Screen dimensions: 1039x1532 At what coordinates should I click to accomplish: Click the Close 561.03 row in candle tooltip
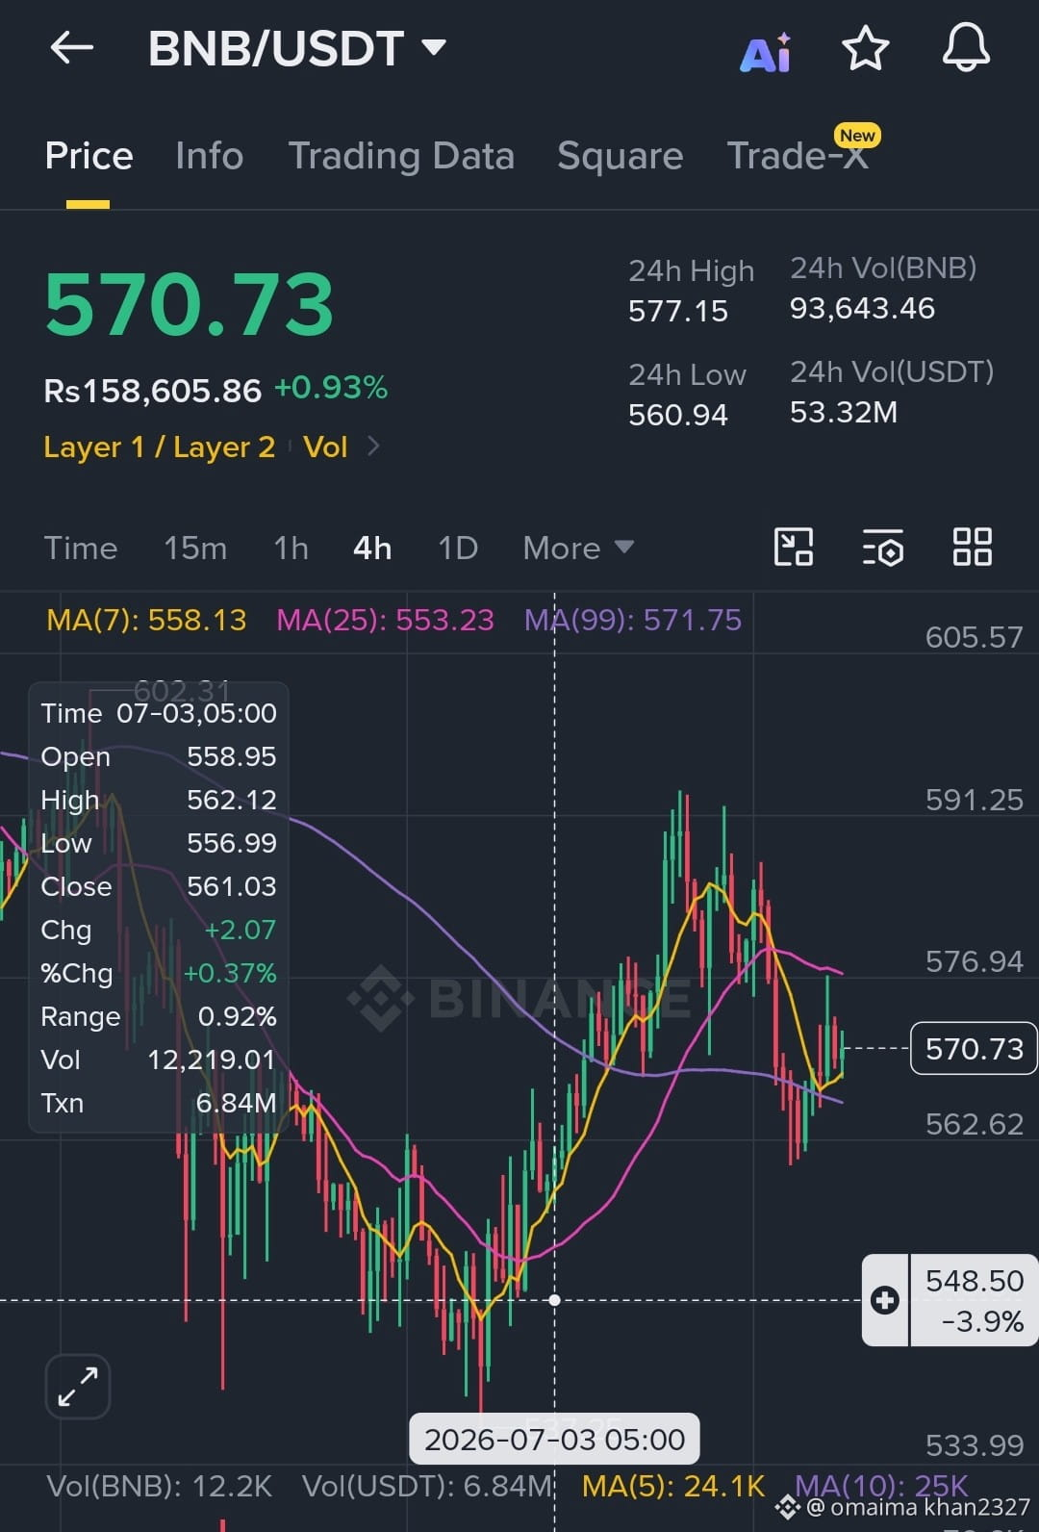click(159, 886)
